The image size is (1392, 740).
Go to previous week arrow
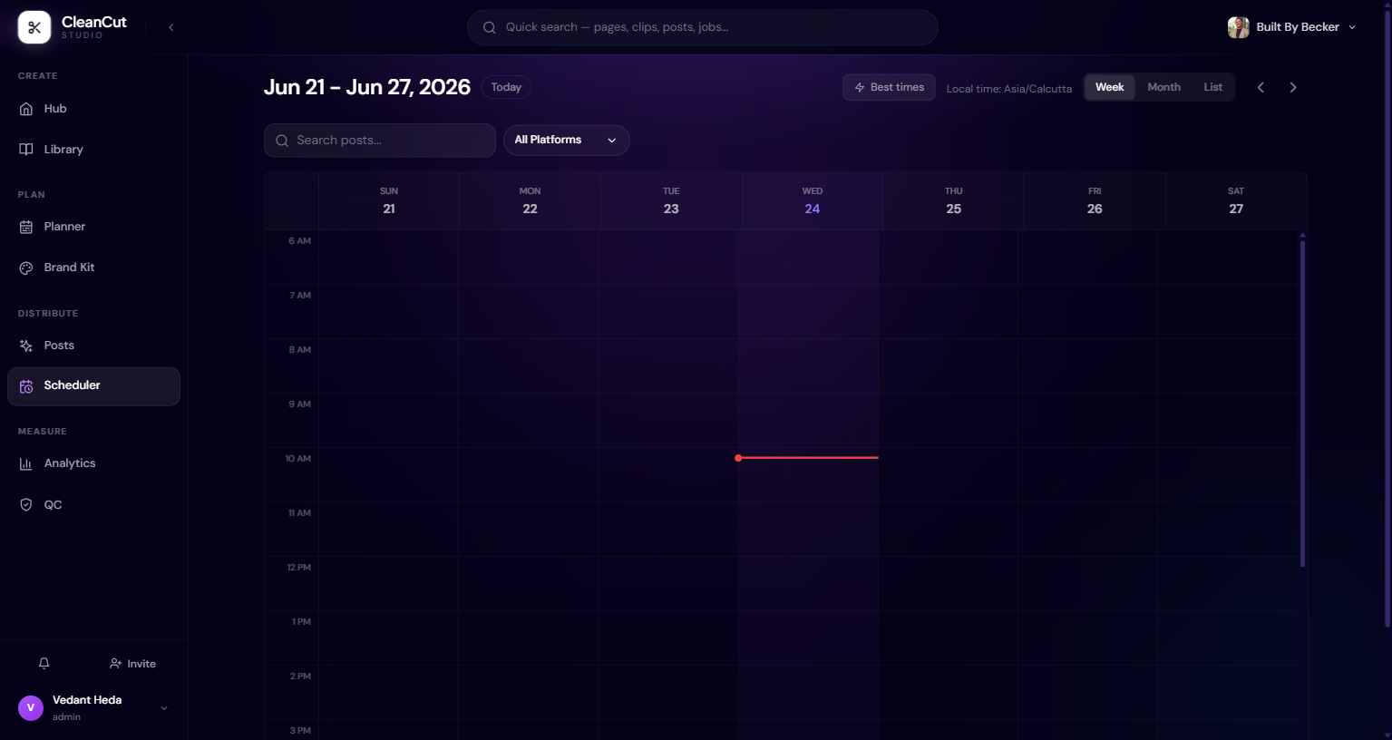1261,87
